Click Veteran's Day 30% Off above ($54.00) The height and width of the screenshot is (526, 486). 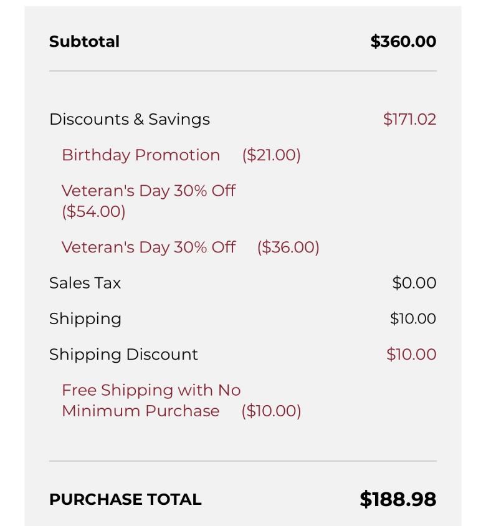[148, 191]
